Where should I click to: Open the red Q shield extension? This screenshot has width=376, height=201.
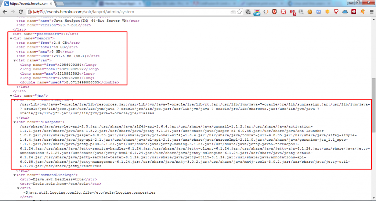275,12
